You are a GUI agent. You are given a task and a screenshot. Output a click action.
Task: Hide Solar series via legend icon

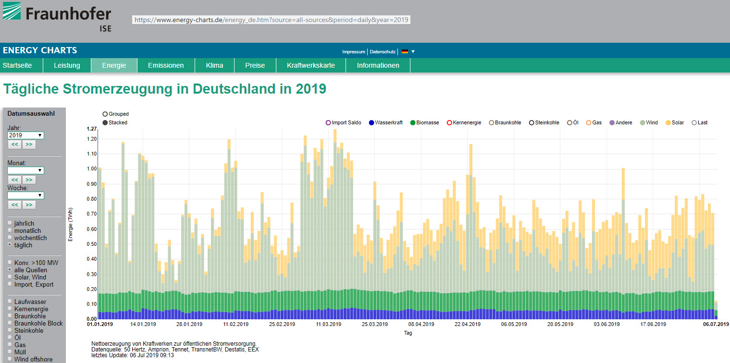pos(668,123)
